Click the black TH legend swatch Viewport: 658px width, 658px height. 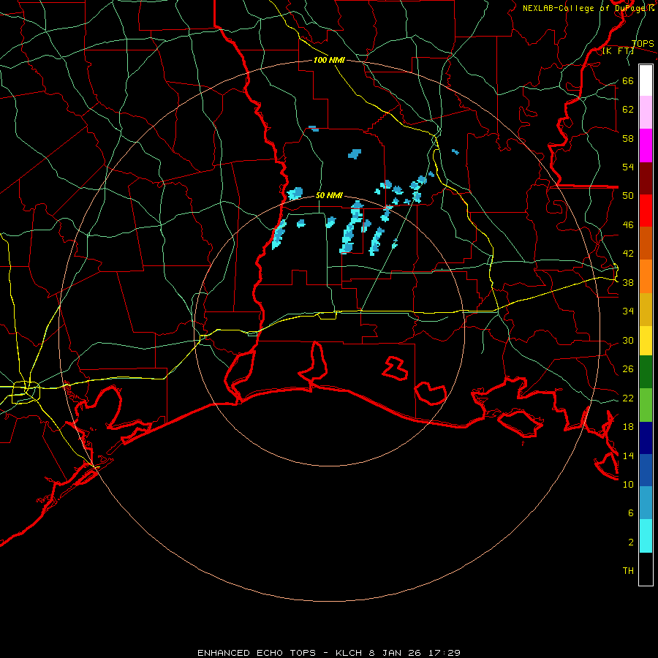(x=646, y=569)
